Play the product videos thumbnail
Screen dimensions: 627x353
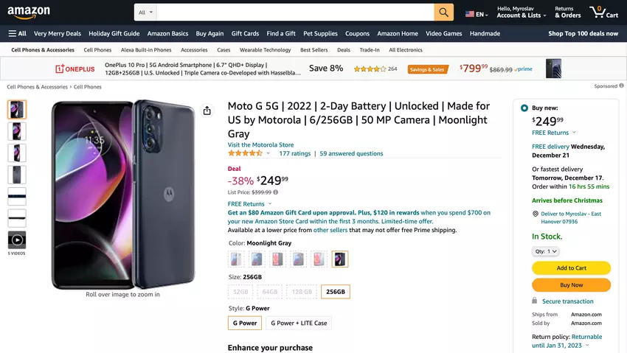(x=17, y=240)
